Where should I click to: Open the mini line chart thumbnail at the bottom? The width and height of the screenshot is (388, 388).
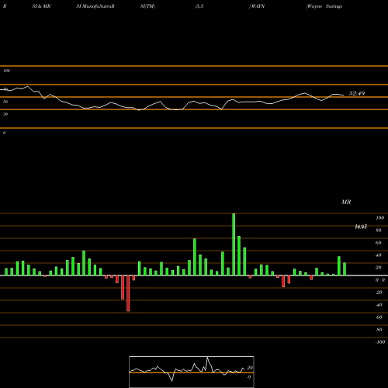click(x=192, y=372)
